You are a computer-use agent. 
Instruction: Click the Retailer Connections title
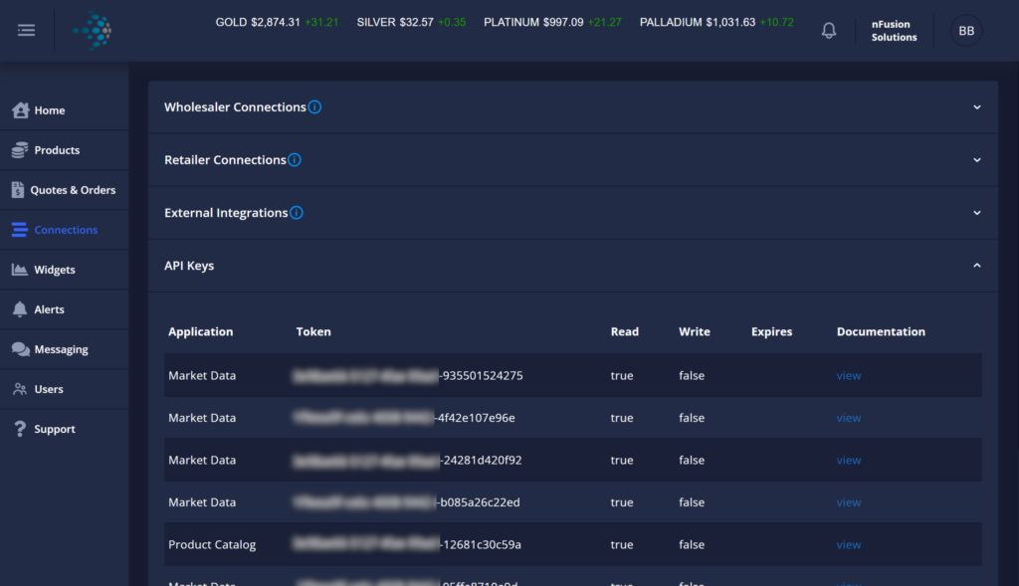(225, 160)
